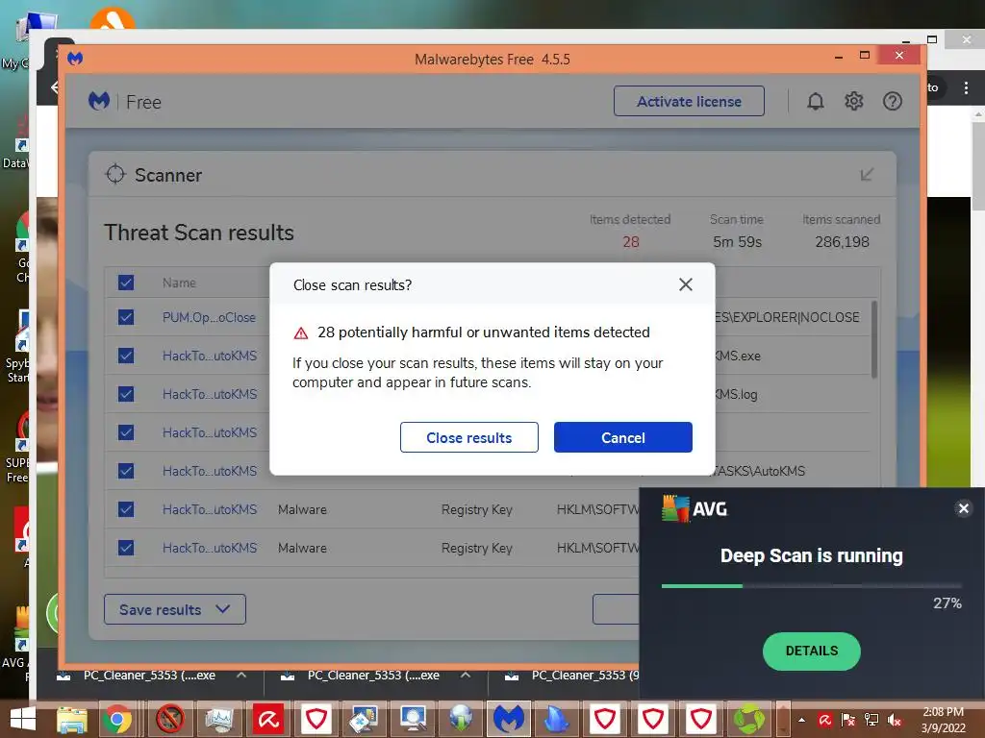985x738 pixels.
Task: Click Cancel in the dialog
Action: [x=622, y=437]
